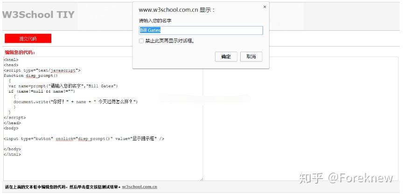Click the 编辑您的代码 heading
Viewport: 403px width, 194px height.
[x=20, y=53]
